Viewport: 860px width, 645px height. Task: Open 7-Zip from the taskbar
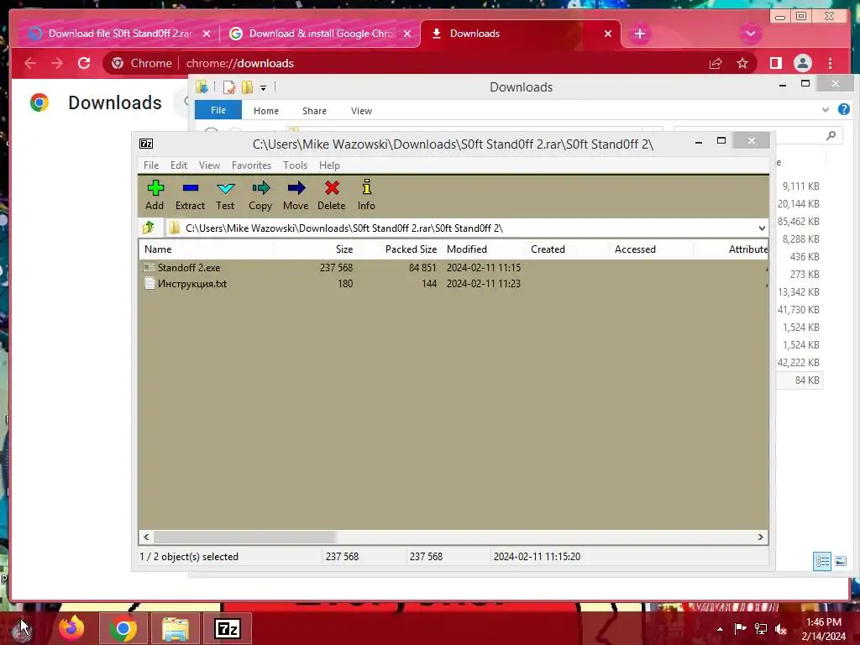click(x=227, y=628)
